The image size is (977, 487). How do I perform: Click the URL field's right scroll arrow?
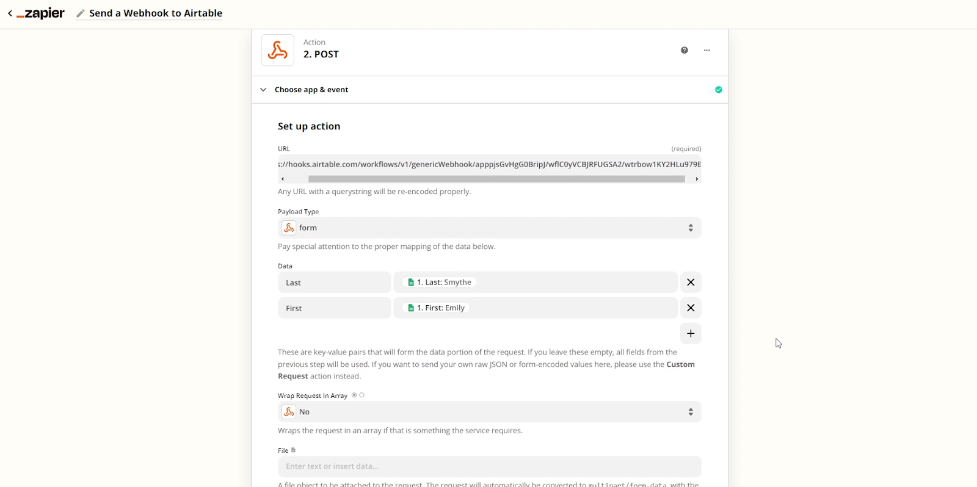click(697, 179)
